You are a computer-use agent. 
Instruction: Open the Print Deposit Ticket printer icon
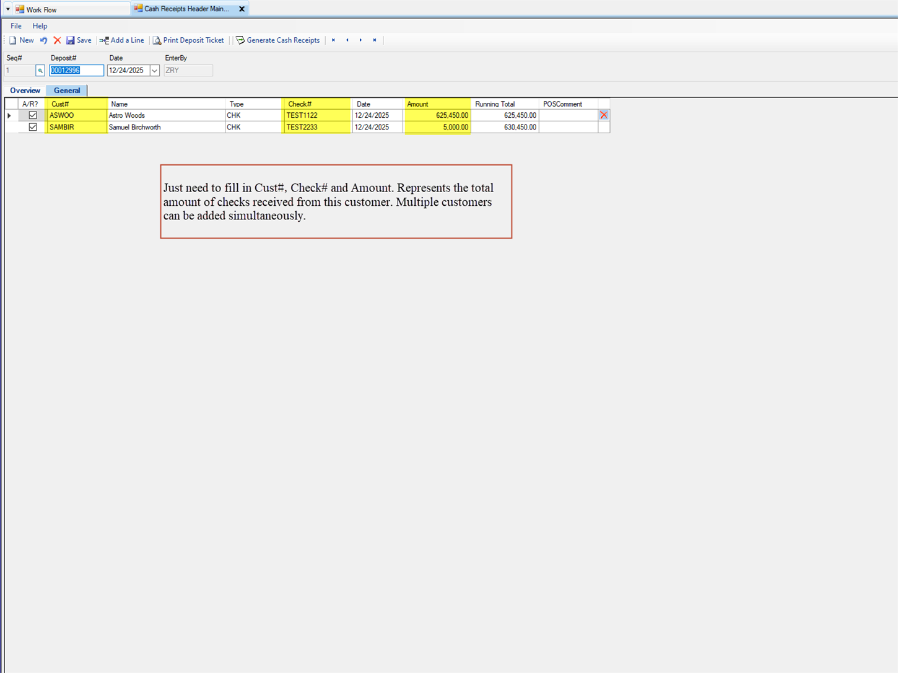click(x=157, y=40)
